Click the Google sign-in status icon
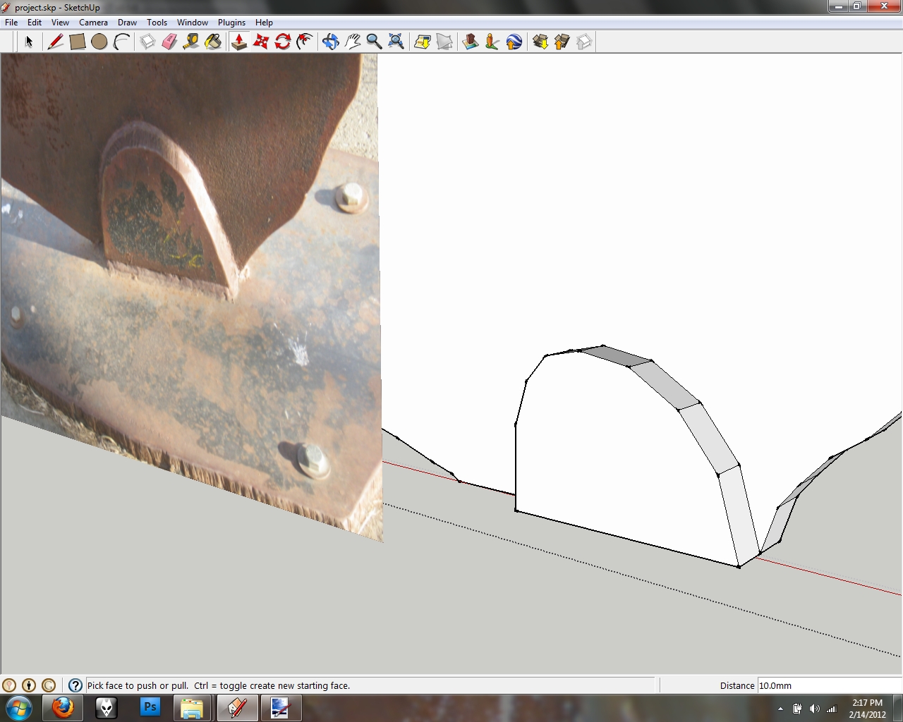This screenshot has width=903, height=722. (49, 685)
